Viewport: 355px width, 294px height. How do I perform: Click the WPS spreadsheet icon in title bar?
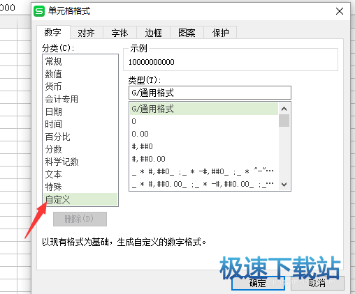tap(39, 11)
